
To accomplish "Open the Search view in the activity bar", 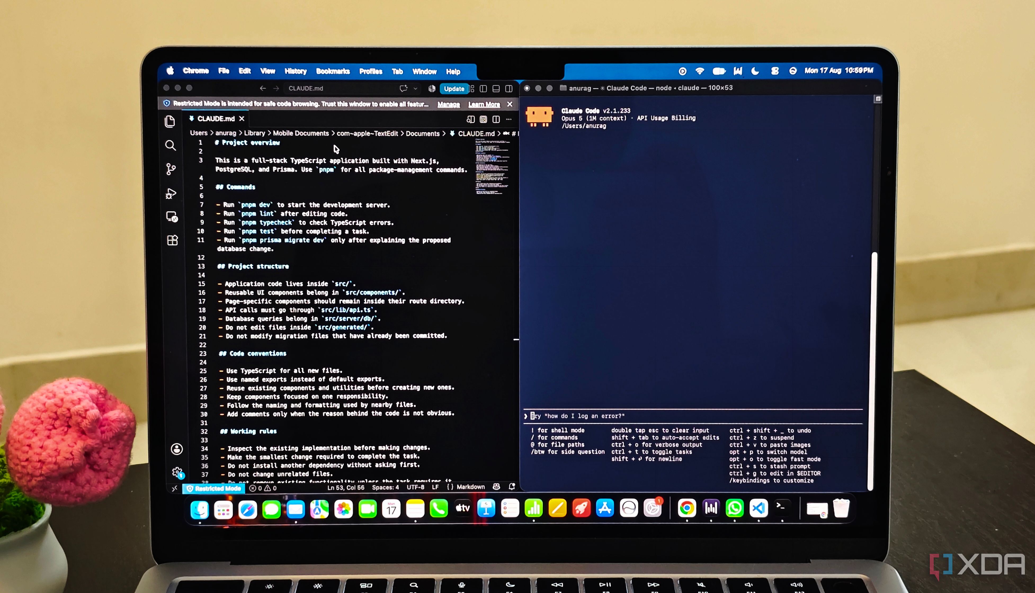I will [x=171, y=145].
